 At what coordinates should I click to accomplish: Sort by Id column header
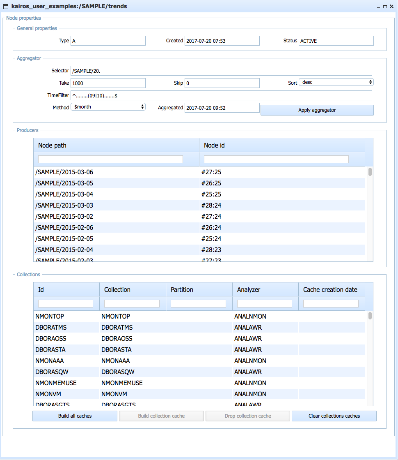(66, 289)
